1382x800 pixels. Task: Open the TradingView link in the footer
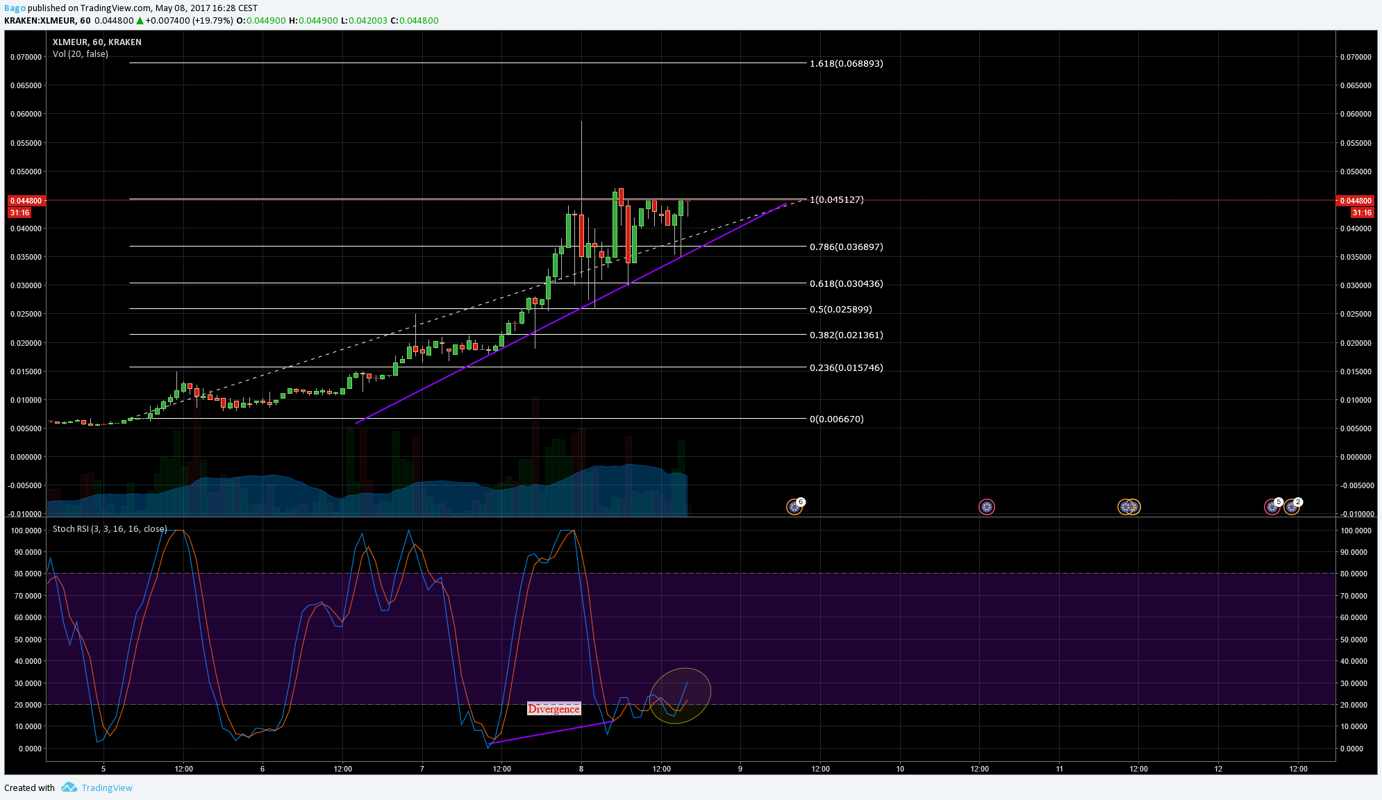click(x=107, y=787)
